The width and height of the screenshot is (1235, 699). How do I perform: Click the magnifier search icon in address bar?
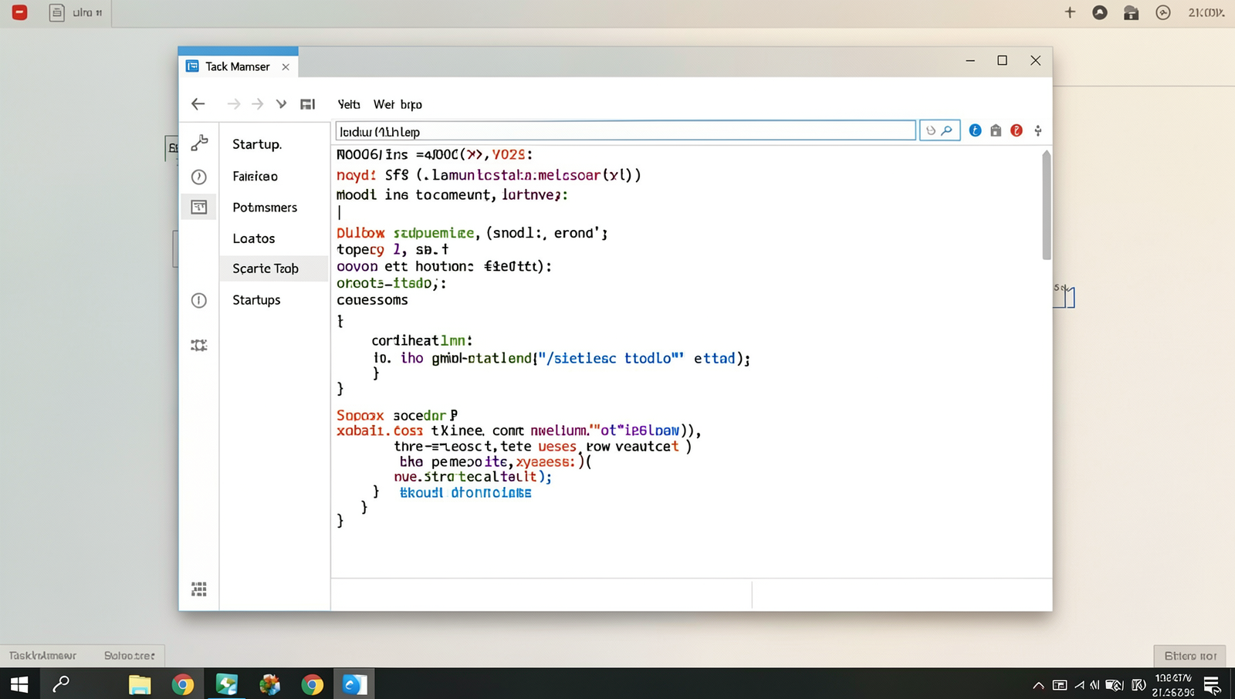947,130
